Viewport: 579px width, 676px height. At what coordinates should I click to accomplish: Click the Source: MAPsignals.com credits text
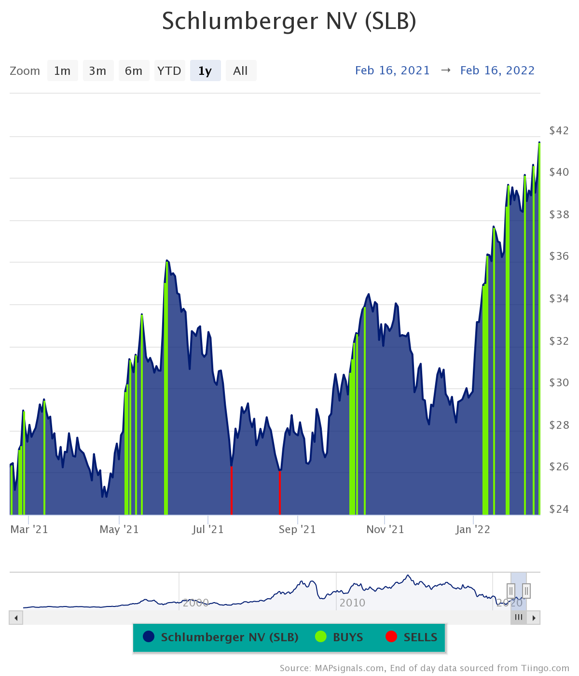[x=425, y=668]
